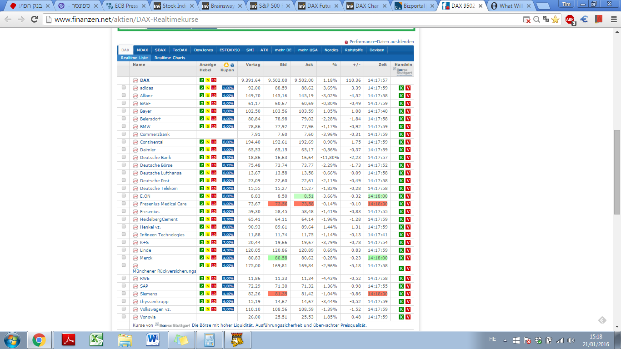This screenshot has width=621, height=349.
Task: Click the chart icon next to Siemens
Action: coord(135,294)
